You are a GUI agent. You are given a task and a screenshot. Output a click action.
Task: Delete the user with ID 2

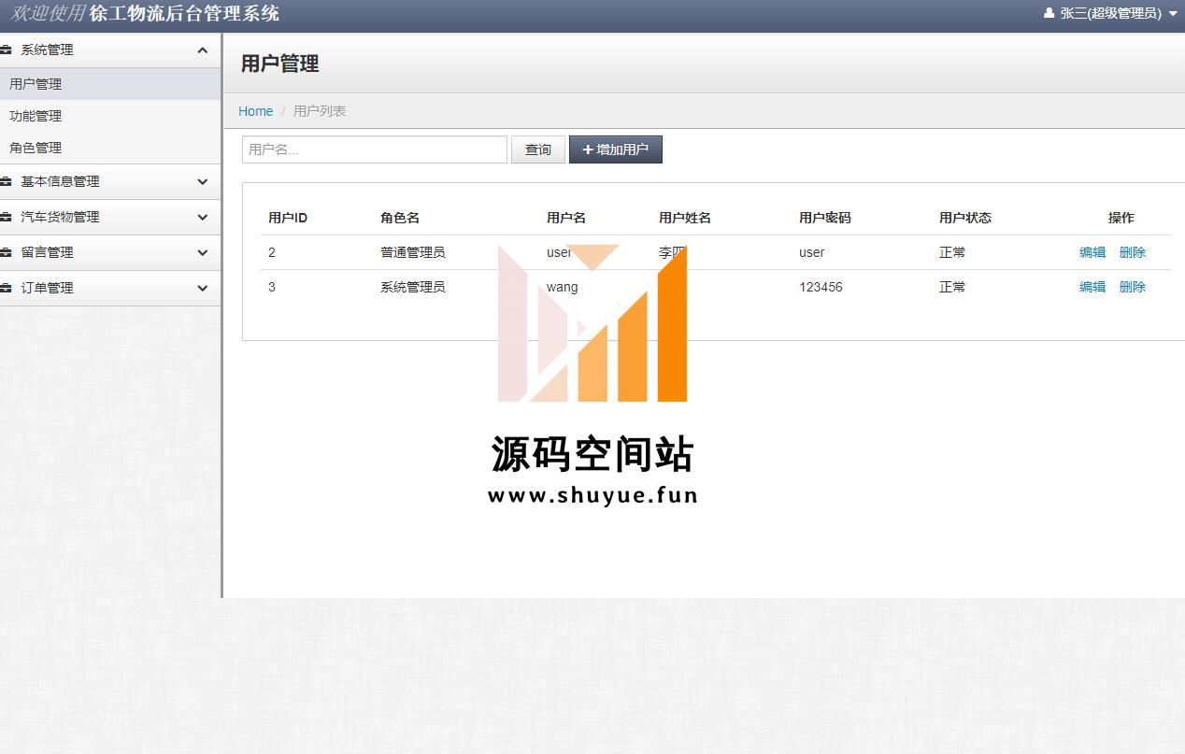click(x=1133, y=252)
